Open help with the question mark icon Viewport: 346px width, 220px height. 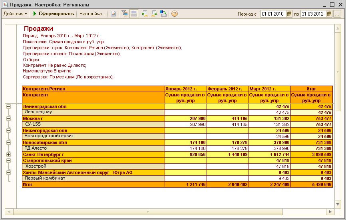point(175,14)
